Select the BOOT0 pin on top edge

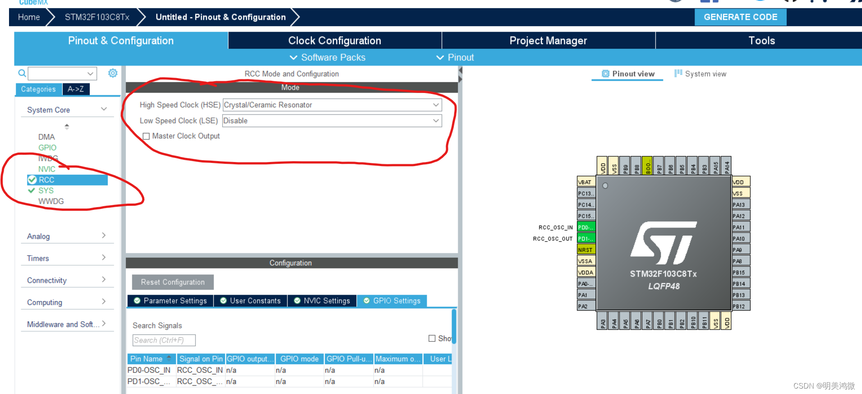[x=647, y=166]
